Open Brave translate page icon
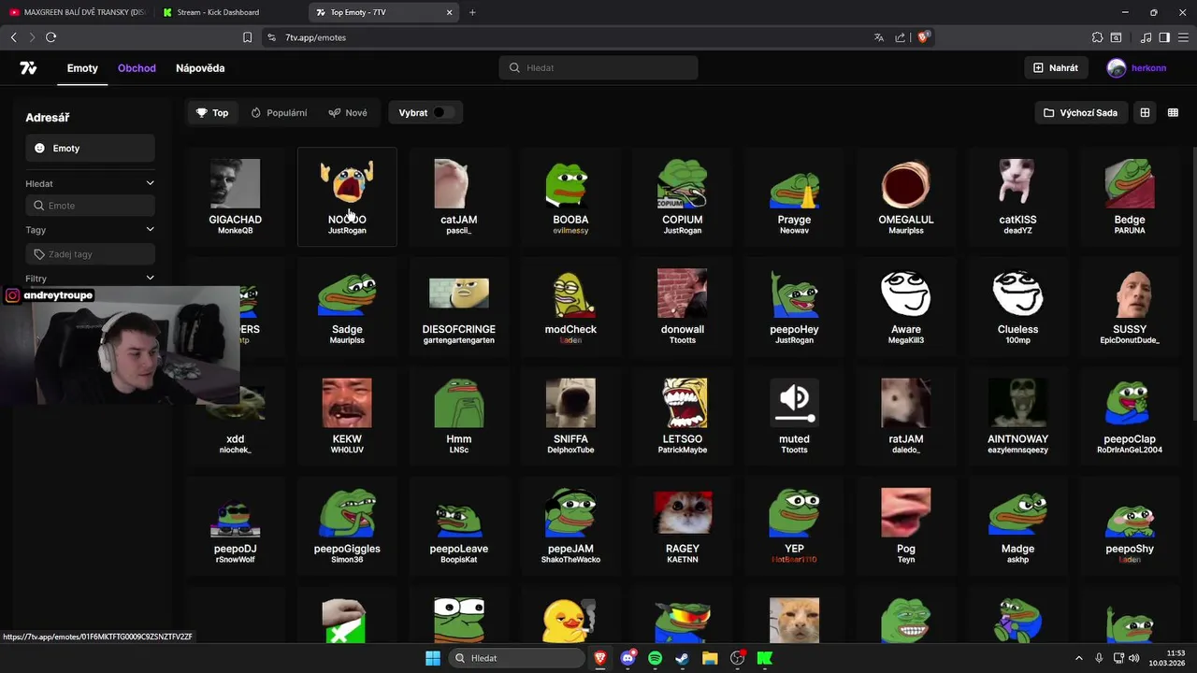The image size is (1197, 673). (879, 37)
